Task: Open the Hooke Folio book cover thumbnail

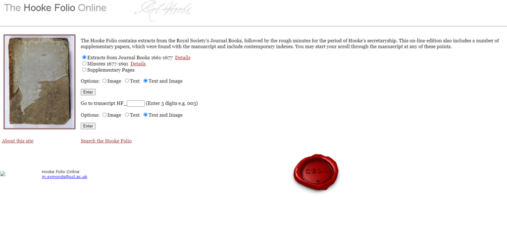Action: coord(40,82)
